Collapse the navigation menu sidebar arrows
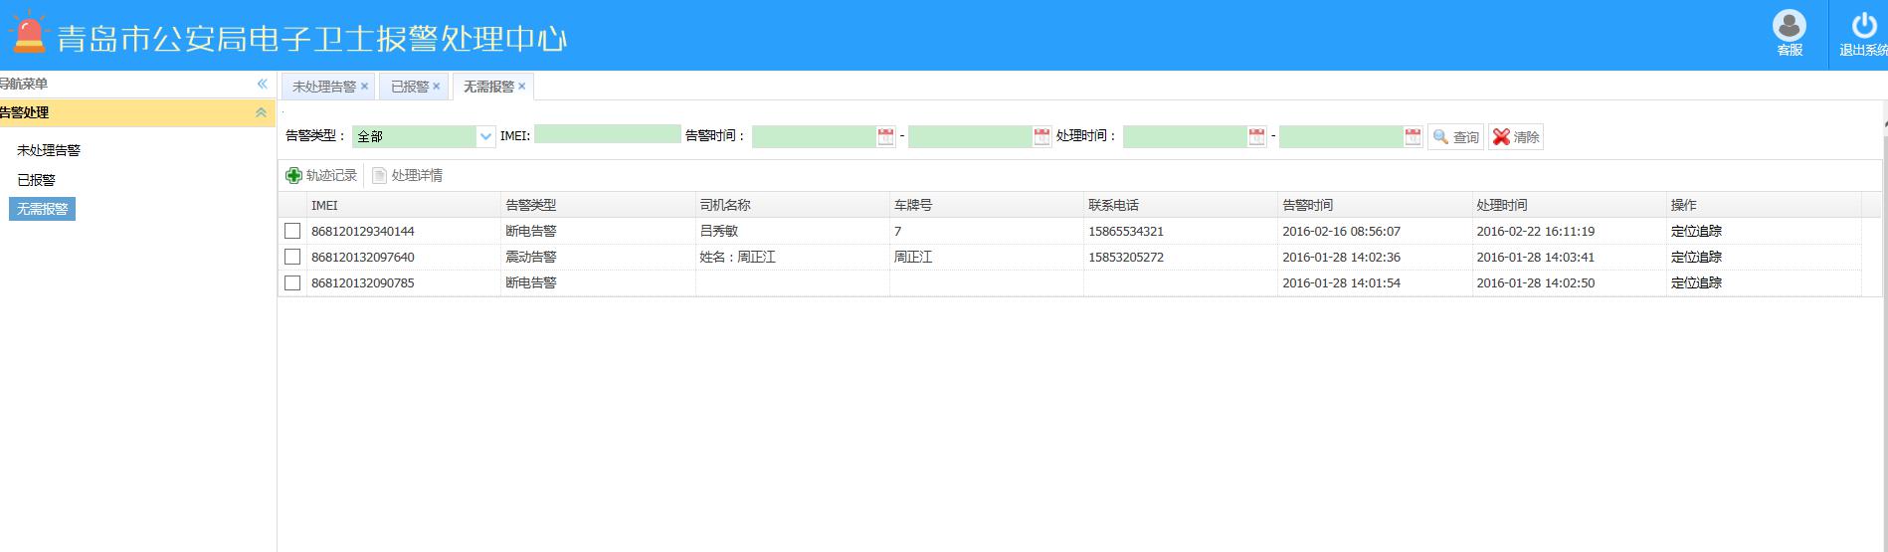The width and height of the screenshot is (1888, 552). point(263,84)
